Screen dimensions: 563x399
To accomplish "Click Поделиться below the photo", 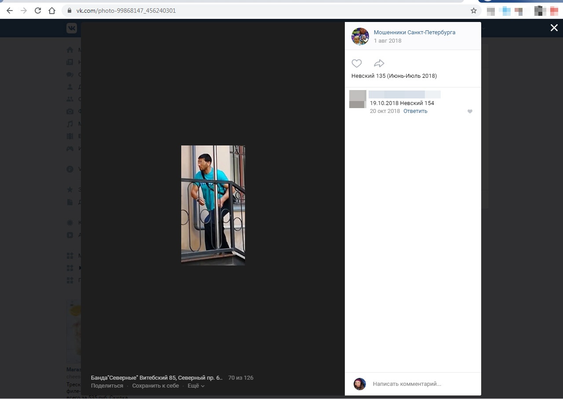I will (x=107, y=386).
